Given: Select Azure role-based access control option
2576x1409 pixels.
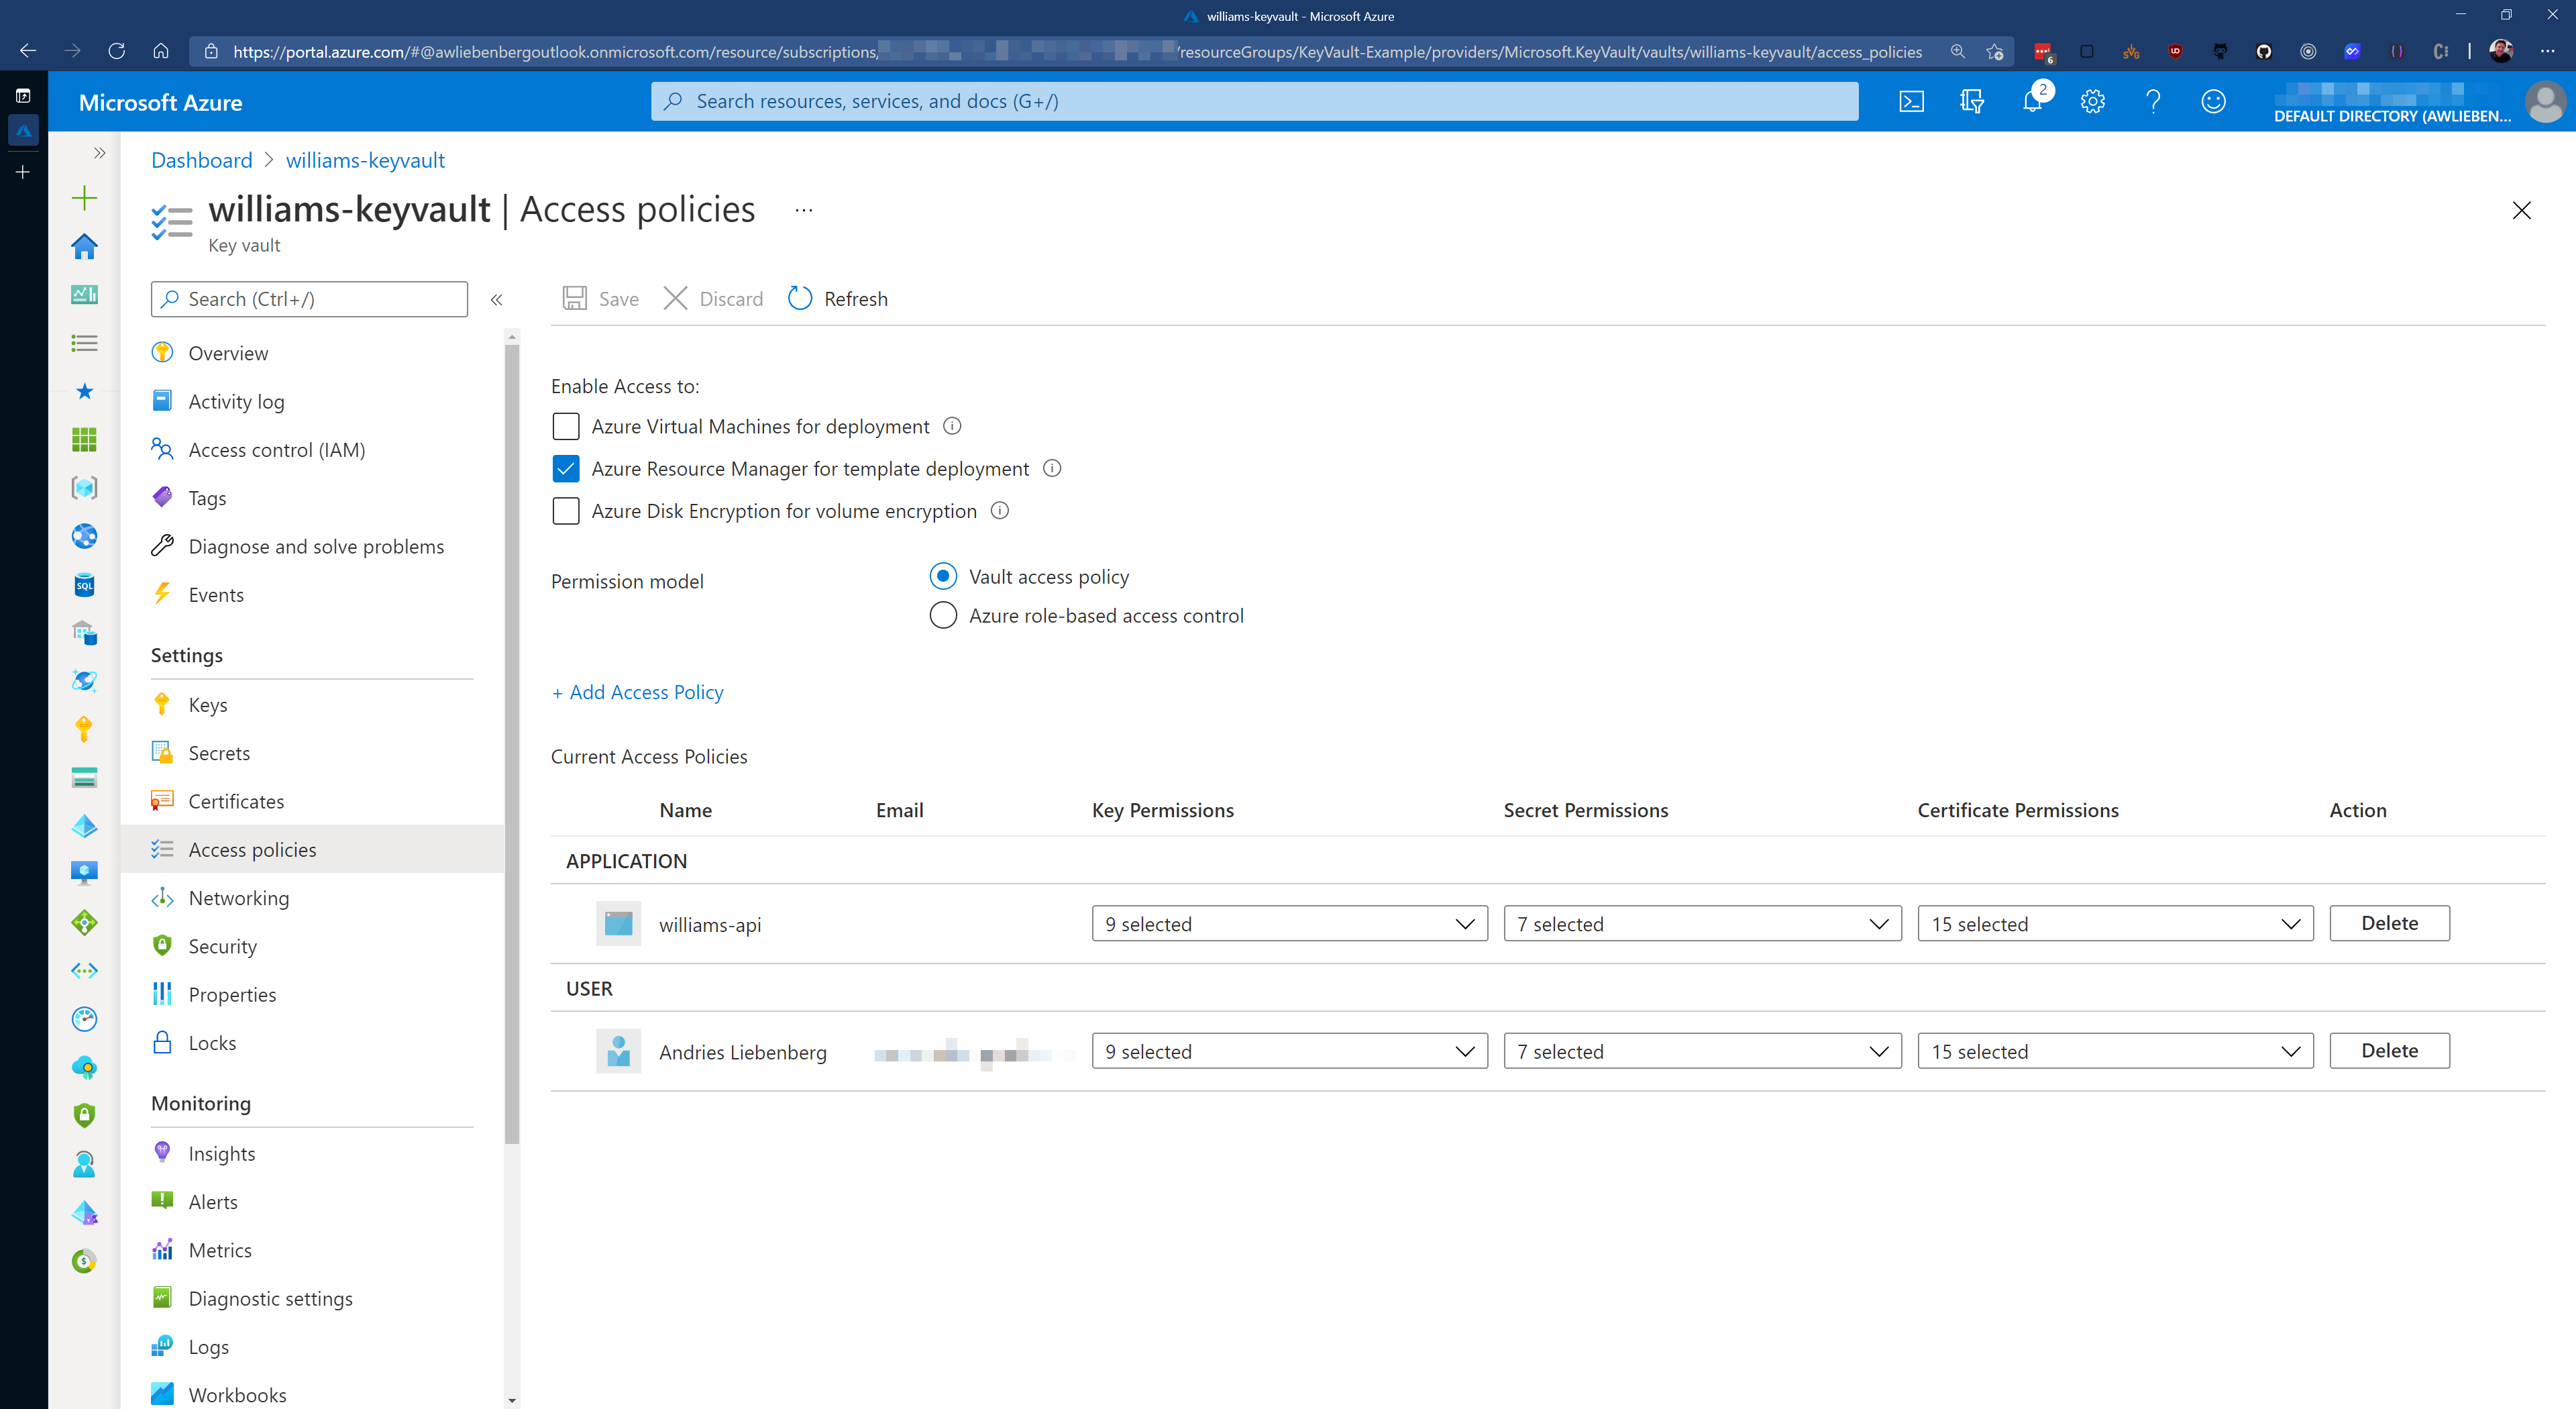Looking at the screenshot, I should click(x=943, y=616).
